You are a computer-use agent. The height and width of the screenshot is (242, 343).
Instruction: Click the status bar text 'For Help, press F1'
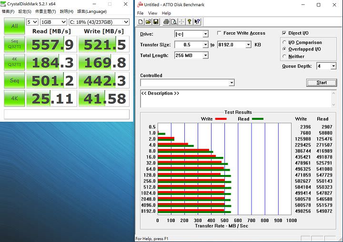point(152,239)
